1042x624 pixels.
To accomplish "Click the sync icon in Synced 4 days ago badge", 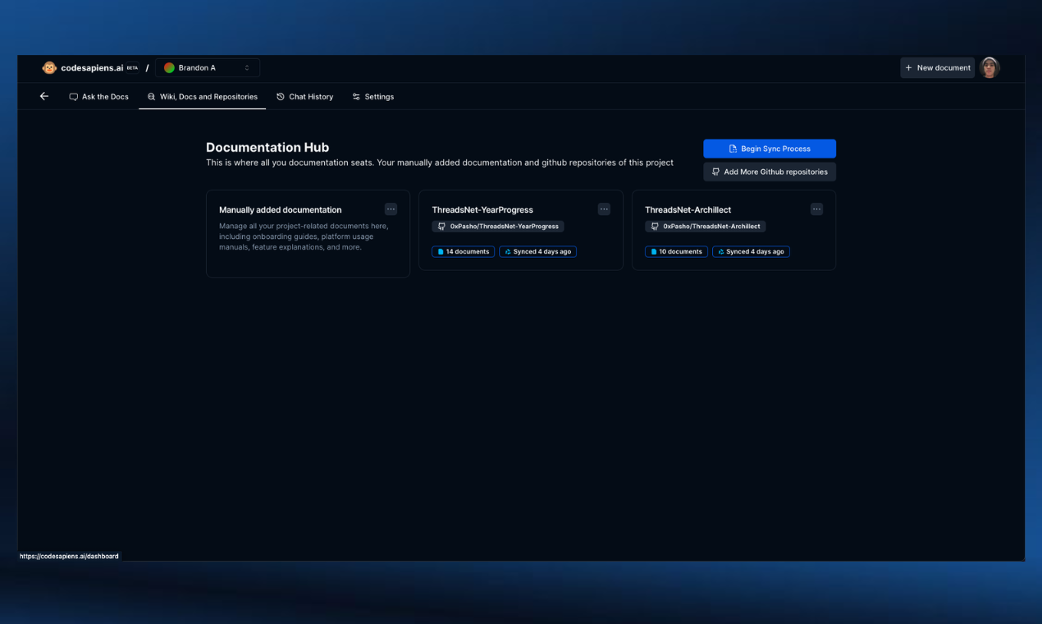I will pos(507,251).
